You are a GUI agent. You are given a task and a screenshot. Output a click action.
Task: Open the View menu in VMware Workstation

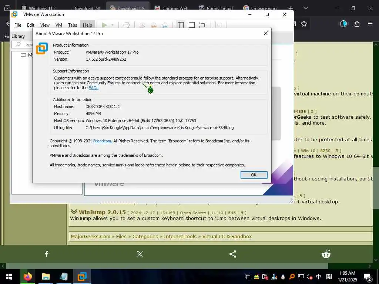[x=45, y=25]
